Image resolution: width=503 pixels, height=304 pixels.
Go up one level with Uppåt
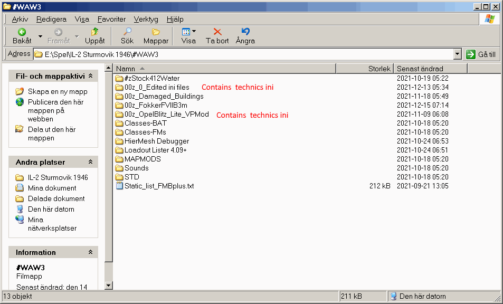pos(94,35)
